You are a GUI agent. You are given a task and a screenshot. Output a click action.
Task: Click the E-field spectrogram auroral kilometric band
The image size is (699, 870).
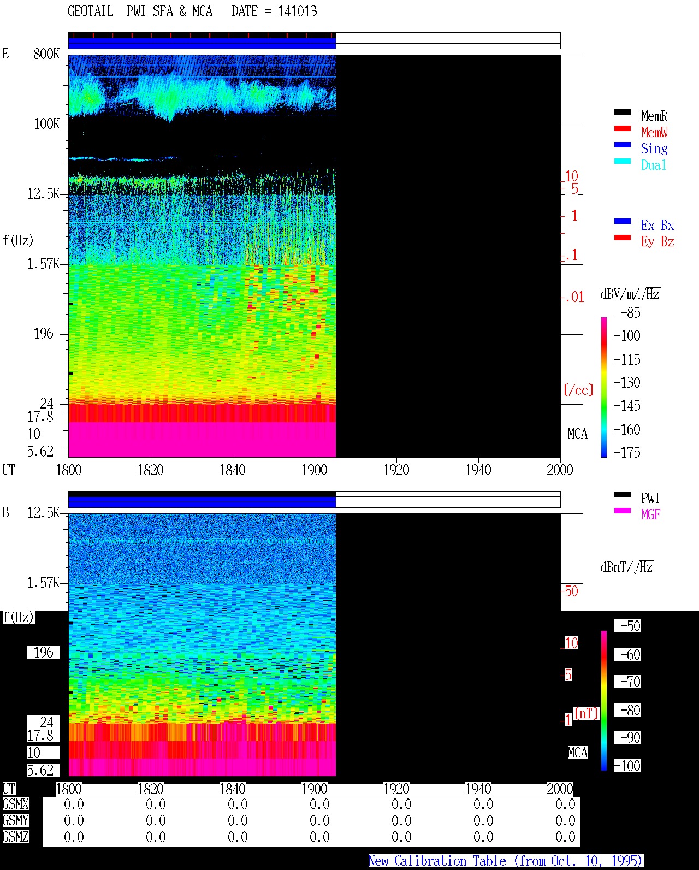point(202,96)
